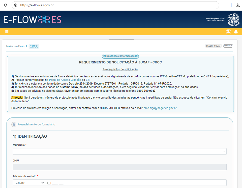The height and width of the screenshot is (188, 242).
Task: Click the SEGER - SUCAF badge
Action: (x=214, y=46)
